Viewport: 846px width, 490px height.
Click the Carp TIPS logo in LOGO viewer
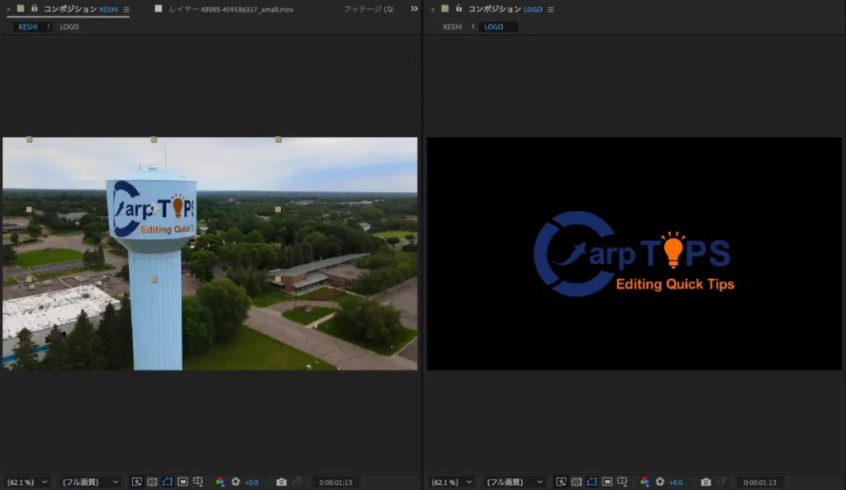point(634,253)
